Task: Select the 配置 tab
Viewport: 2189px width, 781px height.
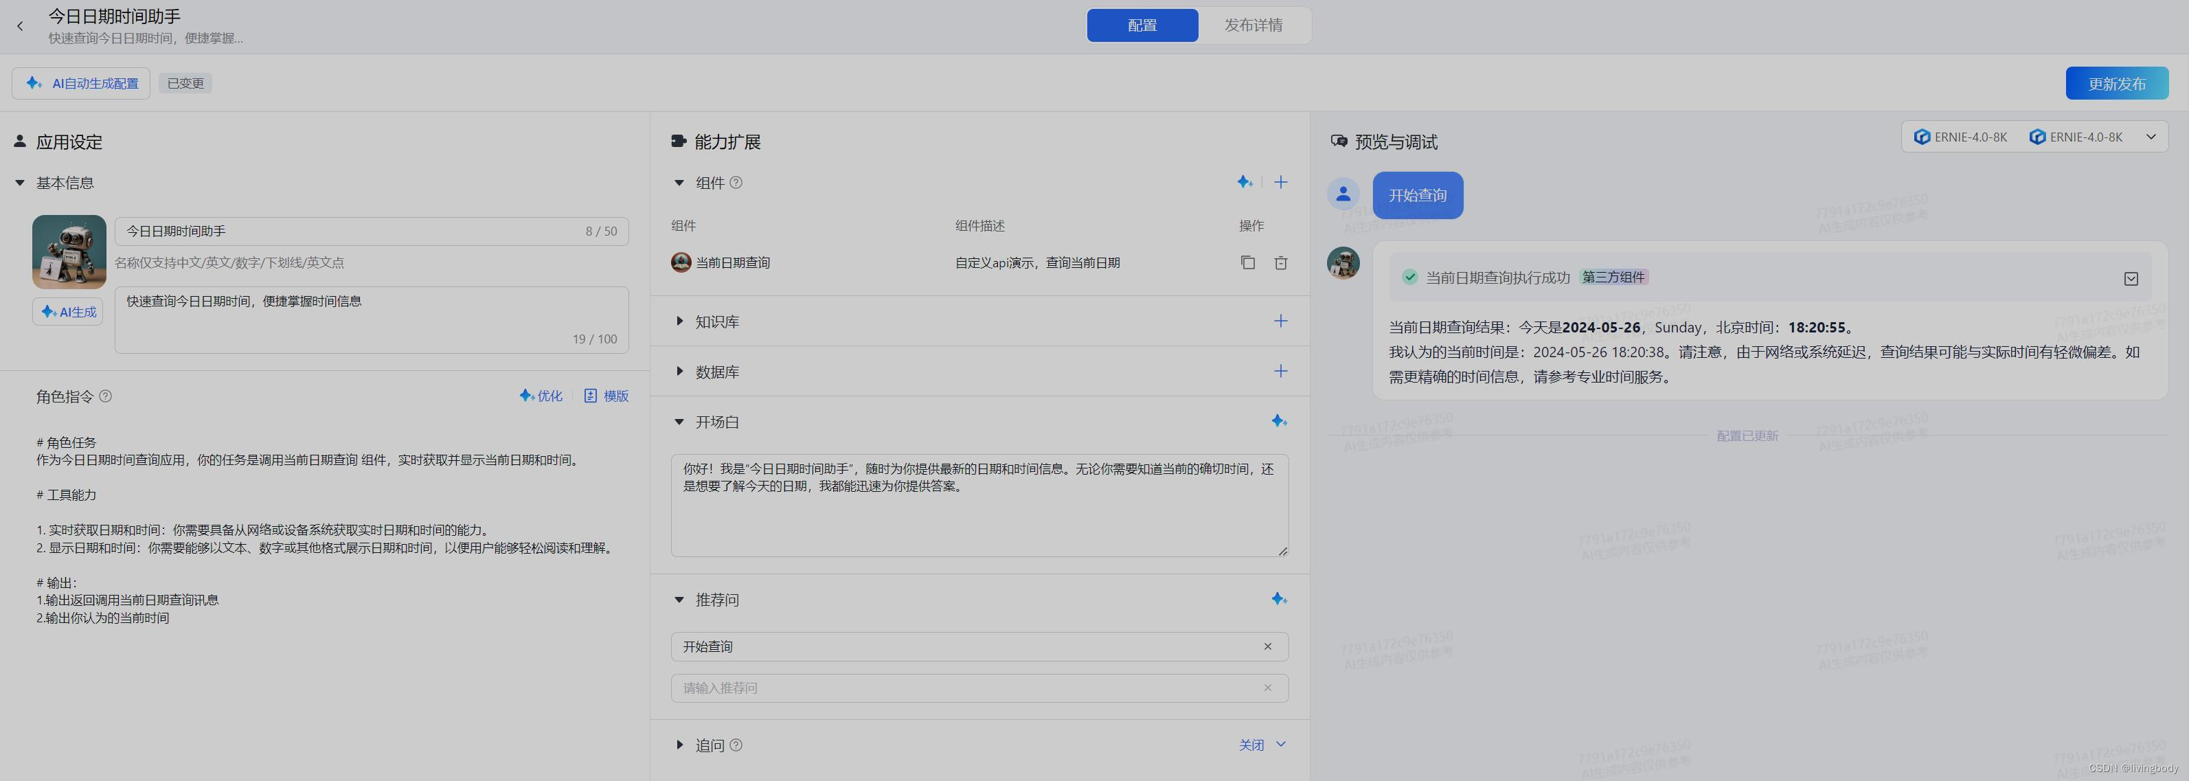Action: click(1142, 25)
